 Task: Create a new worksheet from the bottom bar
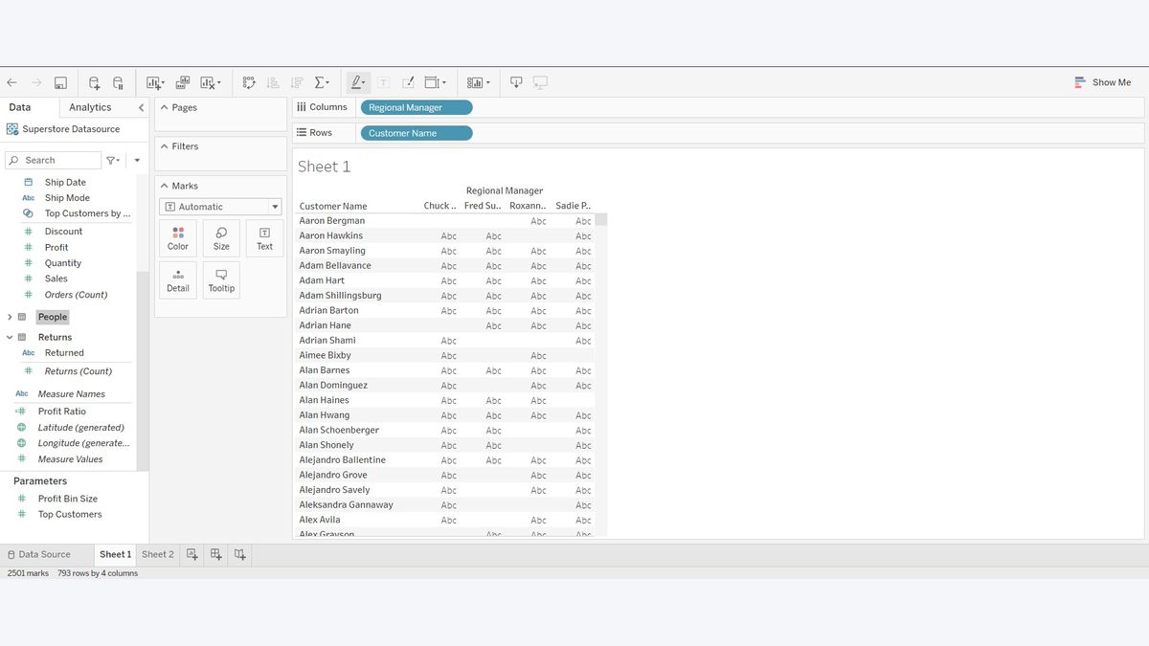coord(191,554)
